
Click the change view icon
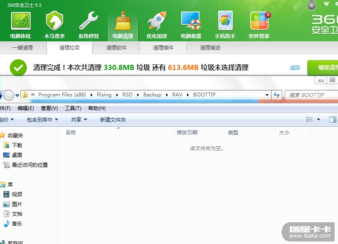click(x=309, y=119)
